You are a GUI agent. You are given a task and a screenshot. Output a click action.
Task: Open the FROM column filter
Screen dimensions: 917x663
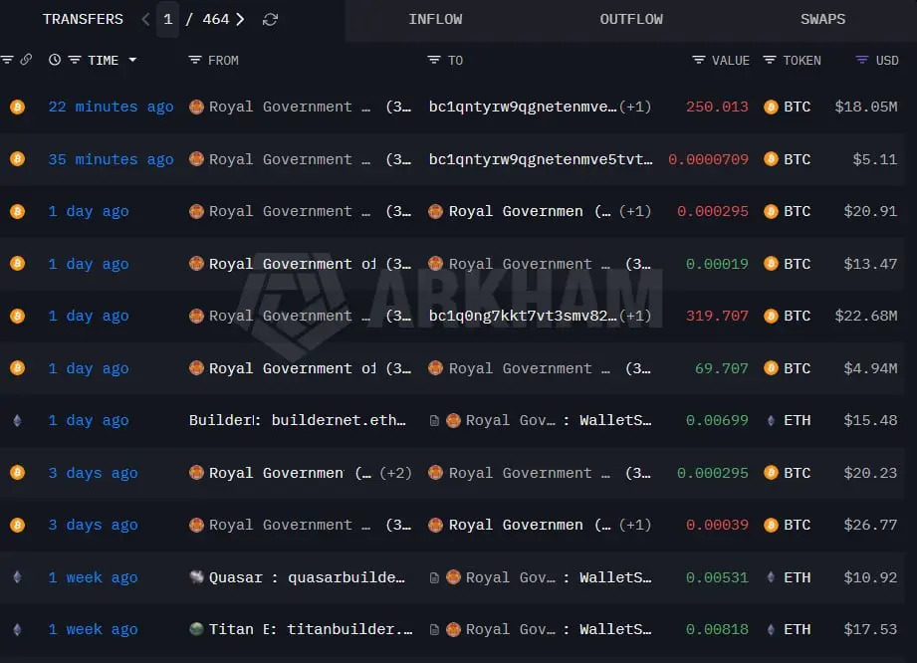pyautogui.click(x=195, y=60)
